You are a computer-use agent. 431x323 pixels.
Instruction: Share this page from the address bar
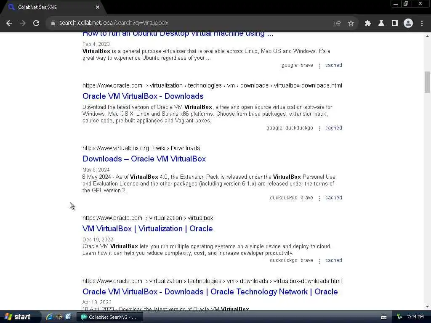point(337,24)
